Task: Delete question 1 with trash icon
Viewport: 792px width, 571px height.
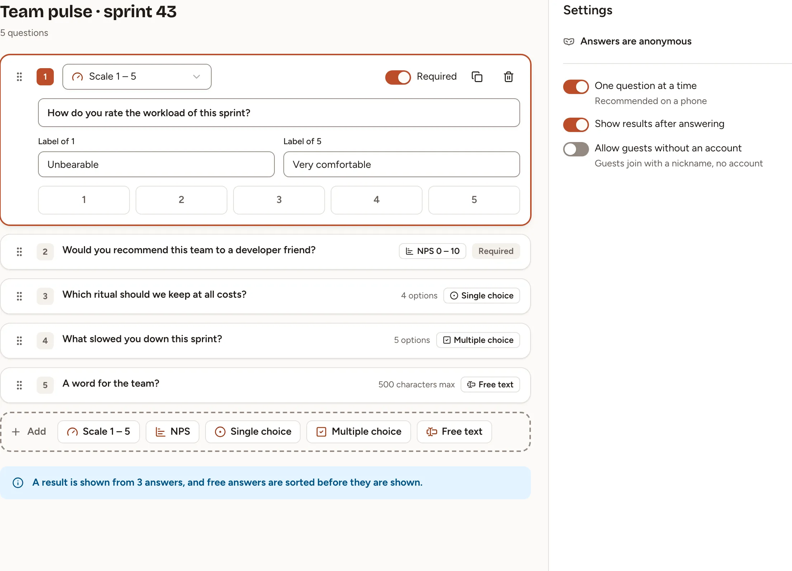Action: pos(508,77)
